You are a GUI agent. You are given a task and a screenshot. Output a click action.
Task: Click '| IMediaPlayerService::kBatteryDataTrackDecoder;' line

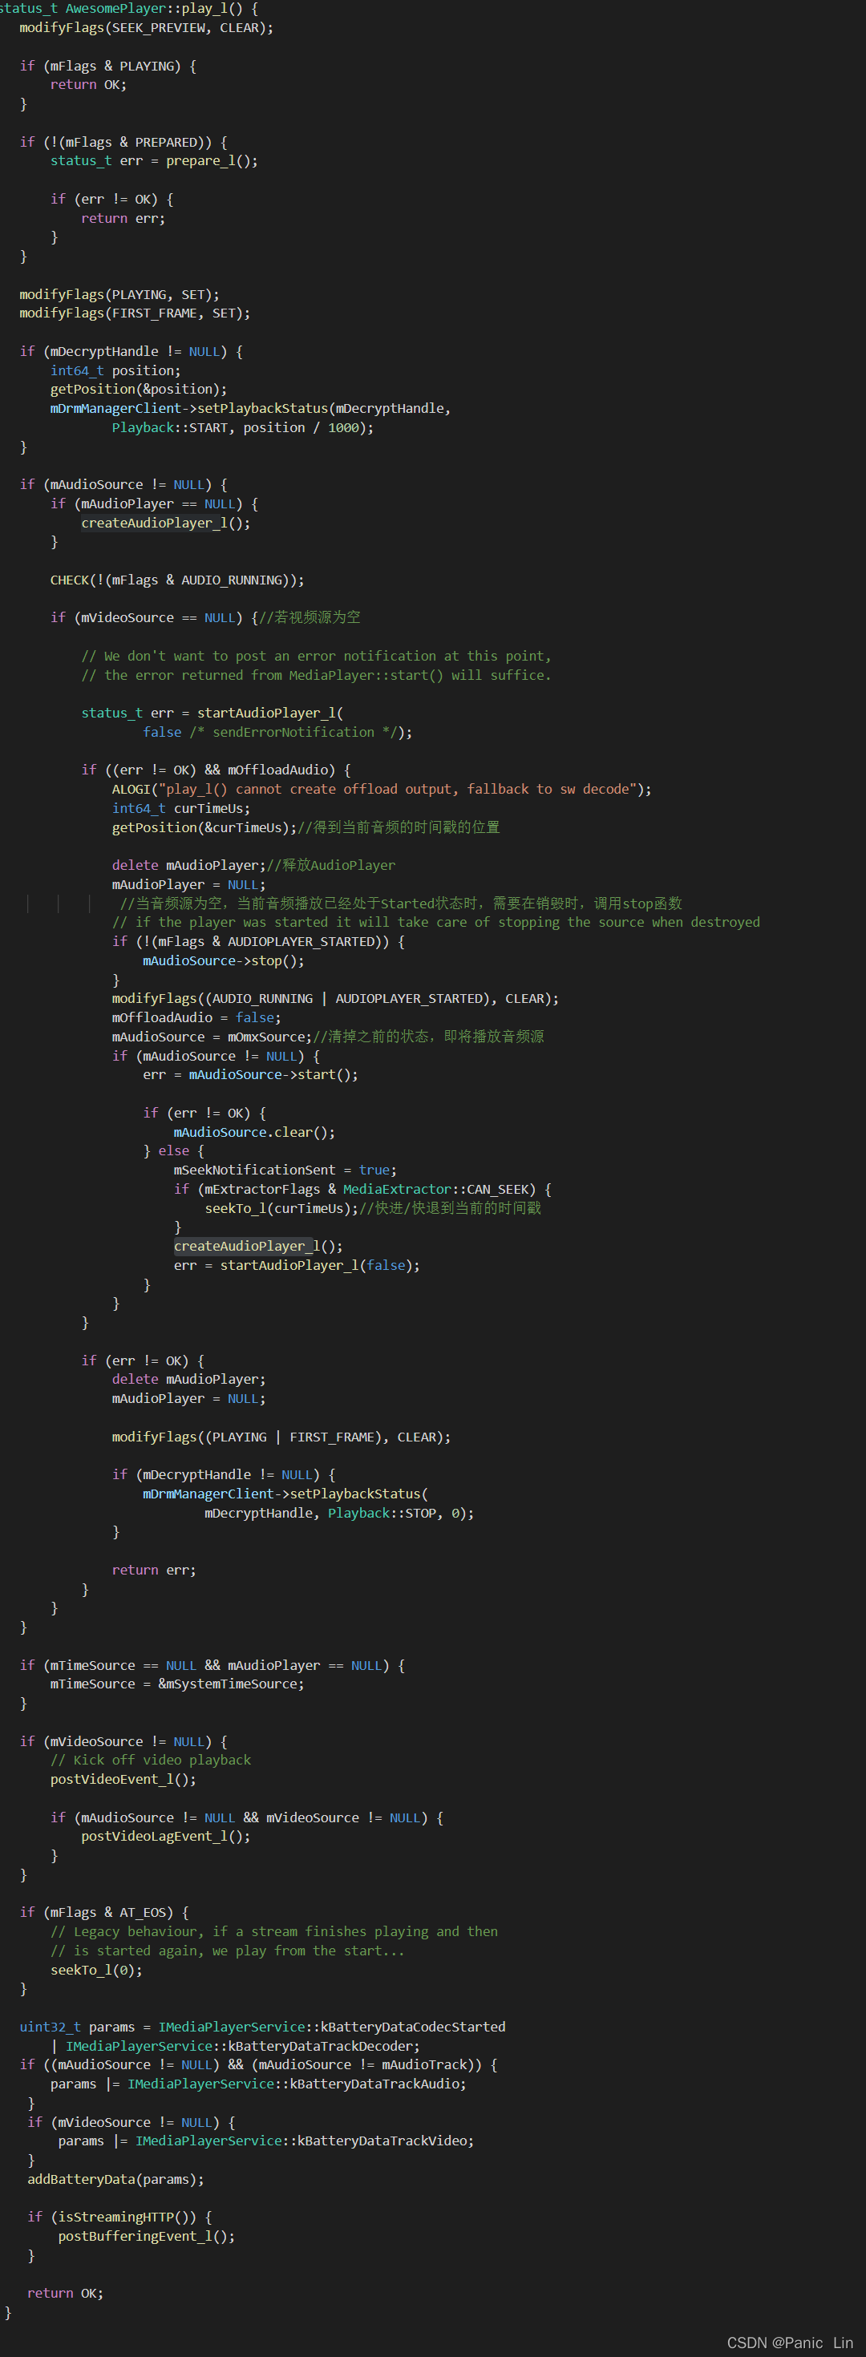235,2046
